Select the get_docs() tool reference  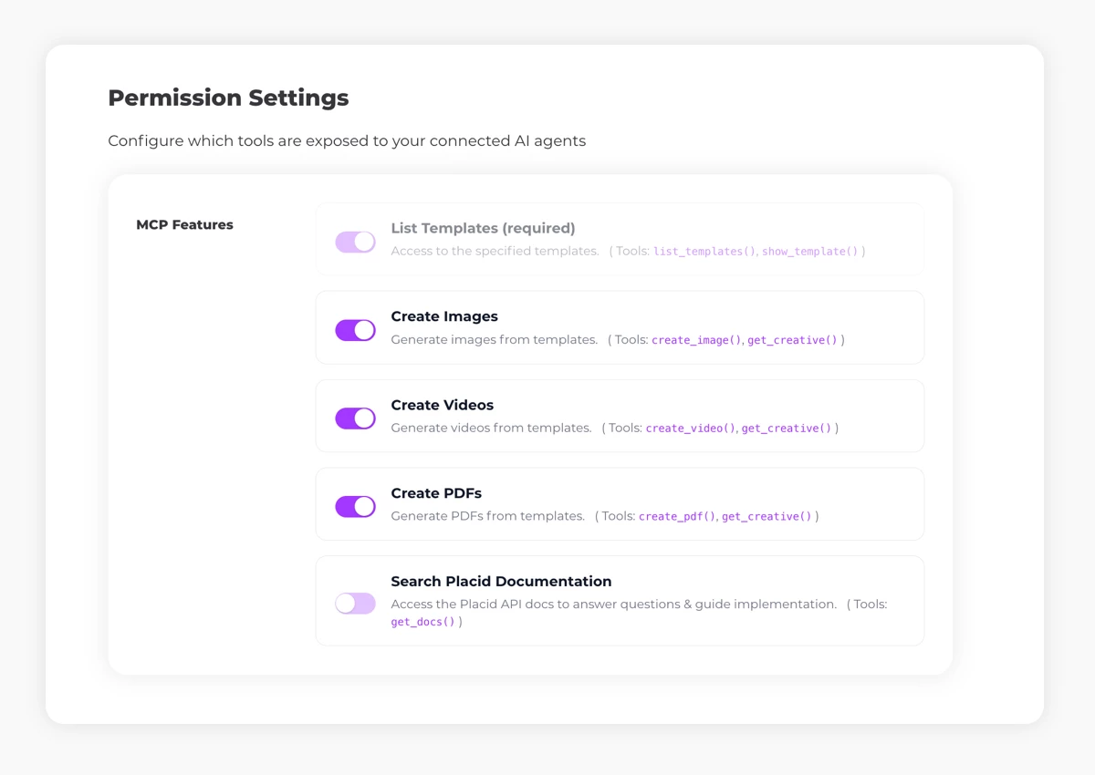click(x=422, y=621)
